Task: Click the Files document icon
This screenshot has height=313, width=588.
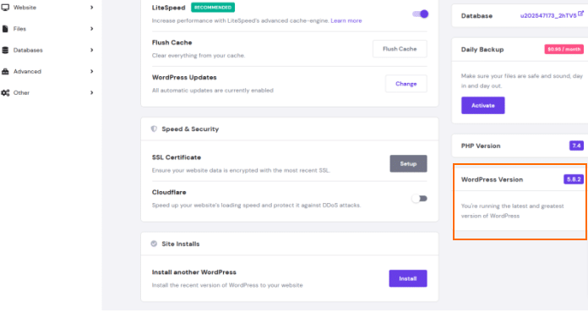Action: pyautogui.click(x=5, y=29)
